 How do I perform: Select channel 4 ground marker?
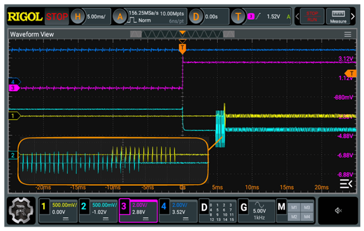click(x=15, y=82)
